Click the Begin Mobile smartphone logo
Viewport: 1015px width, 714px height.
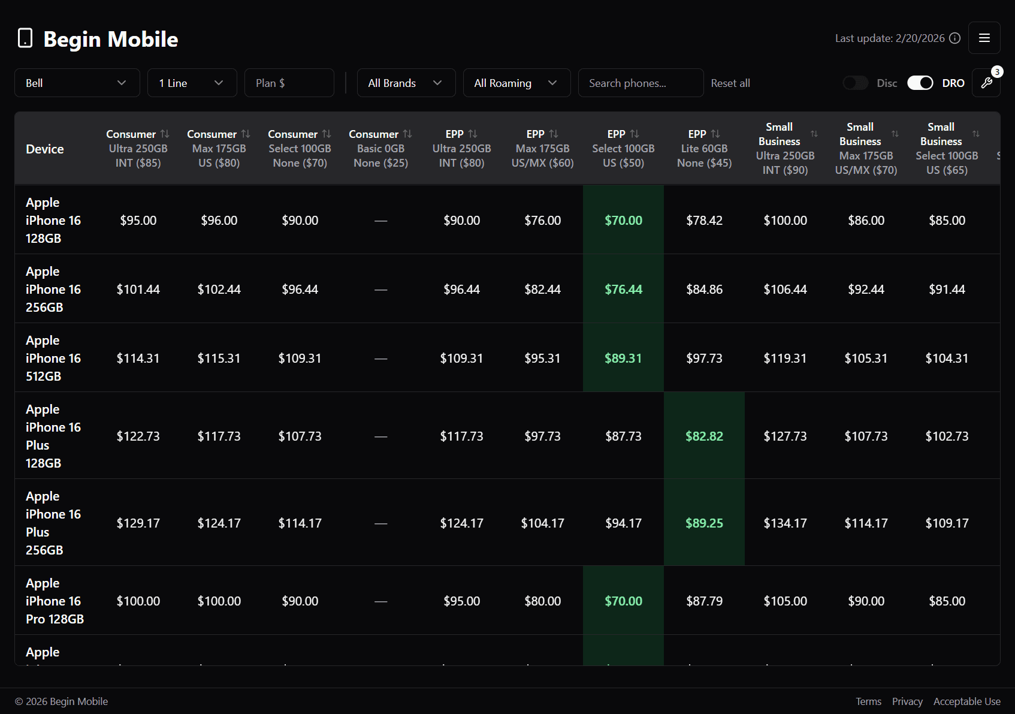point(25,38)
